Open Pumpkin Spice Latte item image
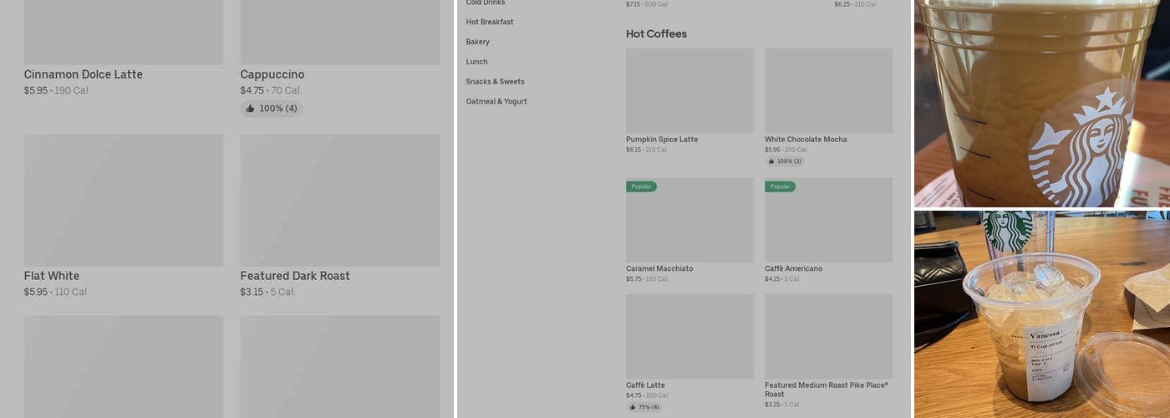1170x418 pixels. coord(689,90)
